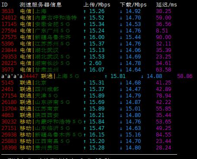Select server ID 29353
The image size is (197, 159).
(x=9, y=57)
